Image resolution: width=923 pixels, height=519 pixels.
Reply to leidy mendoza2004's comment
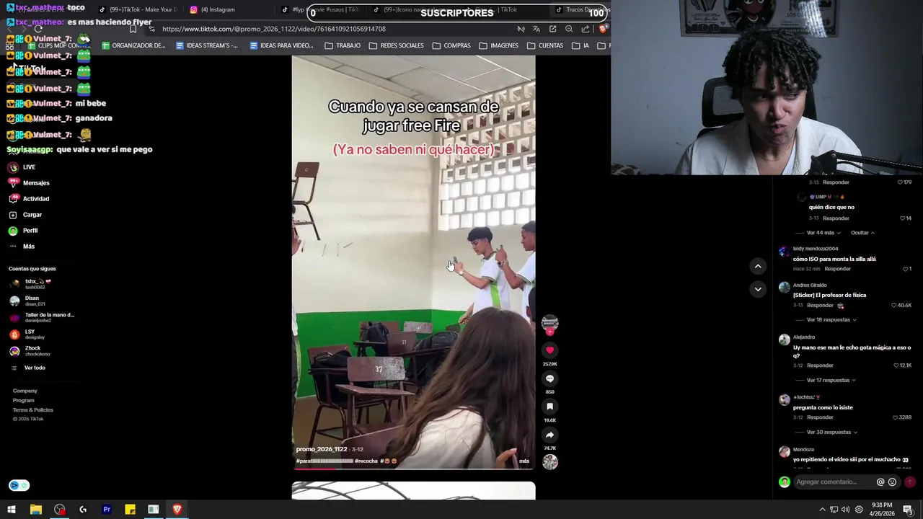click(x=837, y=269)
